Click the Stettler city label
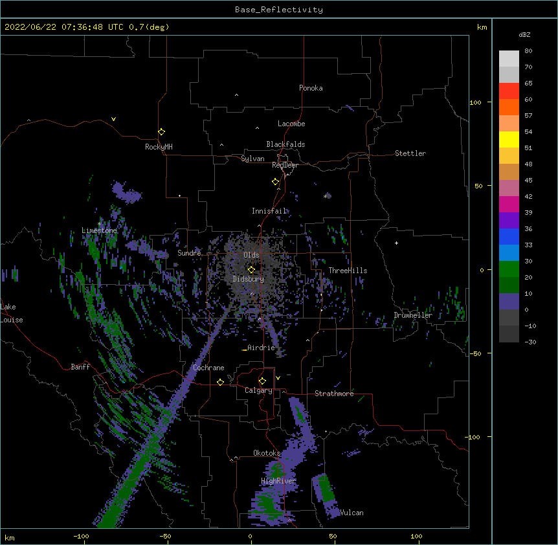 click(410, 153)
